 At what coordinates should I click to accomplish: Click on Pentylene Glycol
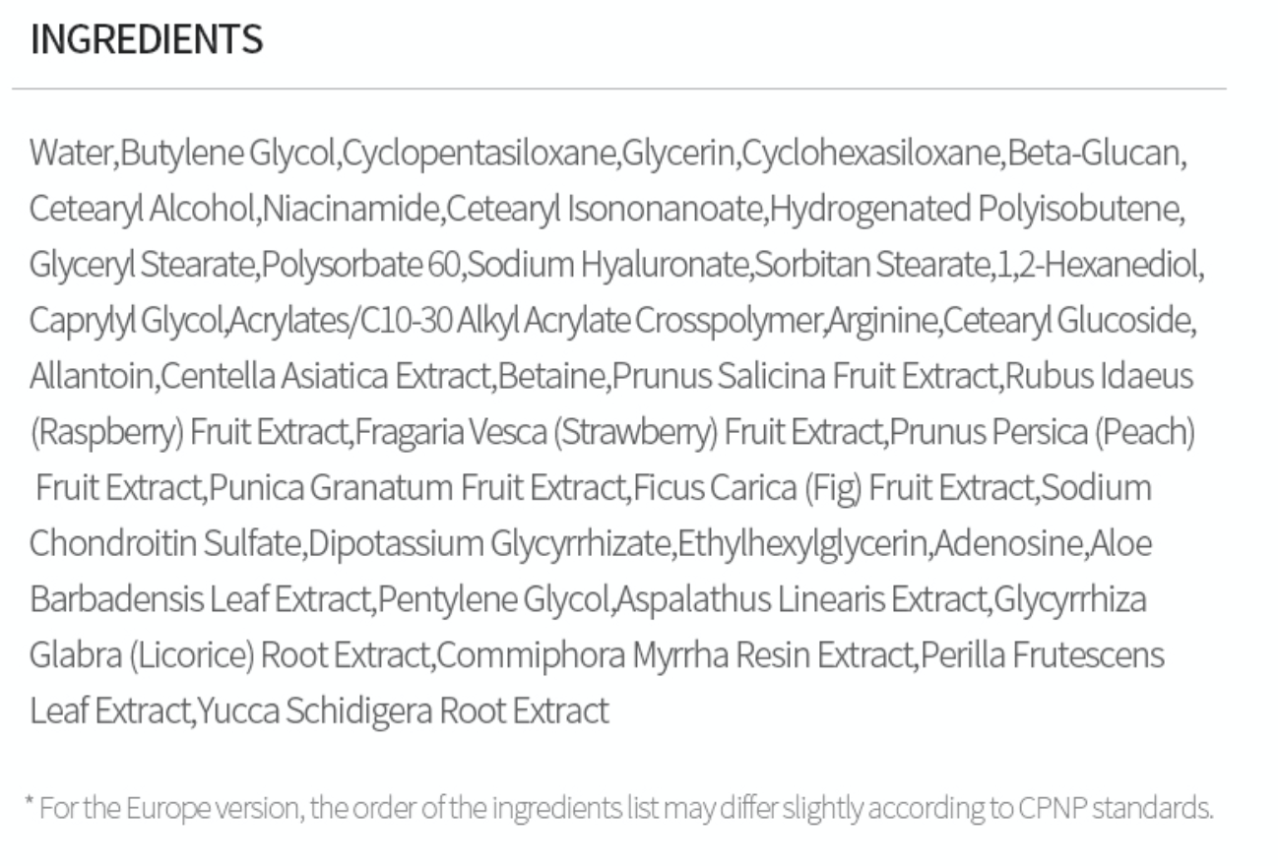[494, 599]
